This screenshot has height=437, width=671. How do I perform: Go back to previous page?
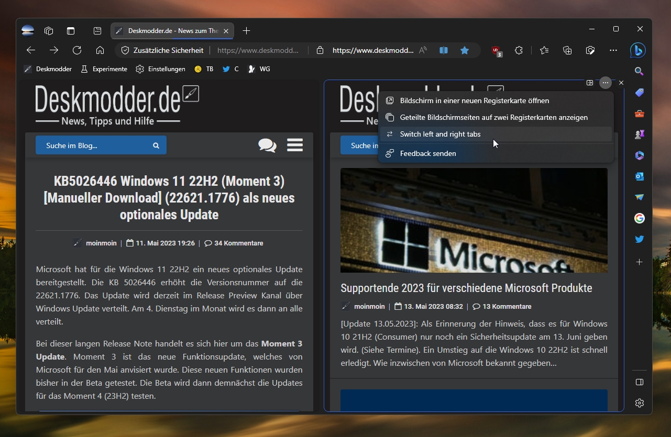pyautogui.click(x=31, y=50)
